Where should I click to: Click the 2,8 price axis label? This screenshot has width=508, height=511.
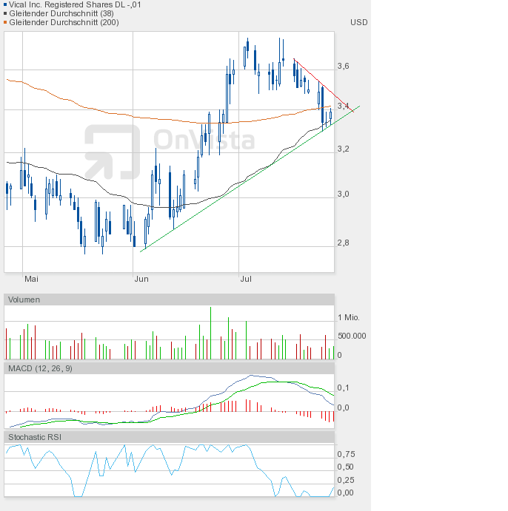[x=343, y=243]
